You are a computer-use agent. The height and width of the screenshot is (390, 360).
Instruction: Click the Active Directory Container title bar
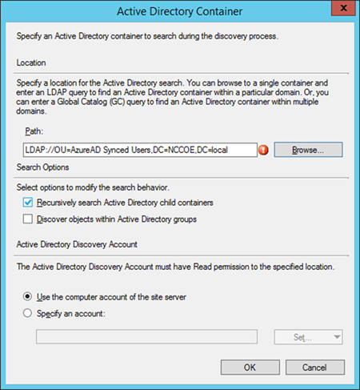(x=179, y=11)
